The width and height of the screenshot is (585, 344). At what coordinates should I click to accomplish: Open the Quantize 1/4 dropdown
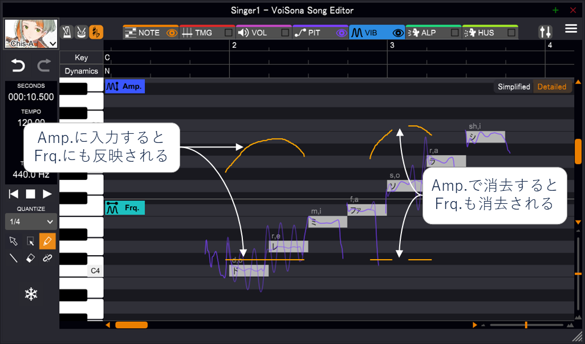coord(31,222)
